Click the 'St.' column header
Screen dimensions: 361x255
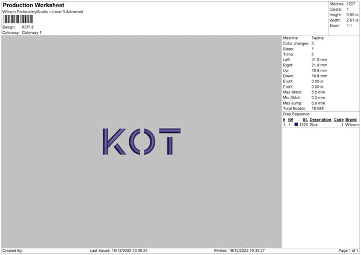pyautogui.click(x=305, y=120)
